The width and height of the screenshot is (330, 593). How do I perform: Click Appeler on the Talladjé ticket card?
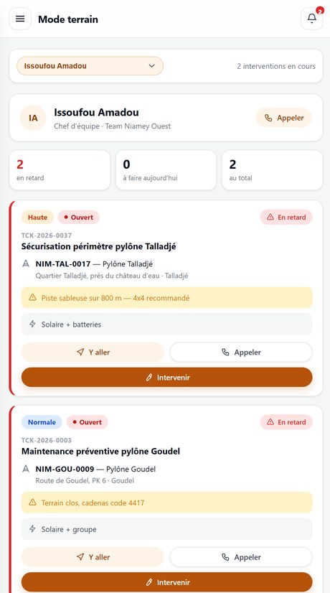241,352
